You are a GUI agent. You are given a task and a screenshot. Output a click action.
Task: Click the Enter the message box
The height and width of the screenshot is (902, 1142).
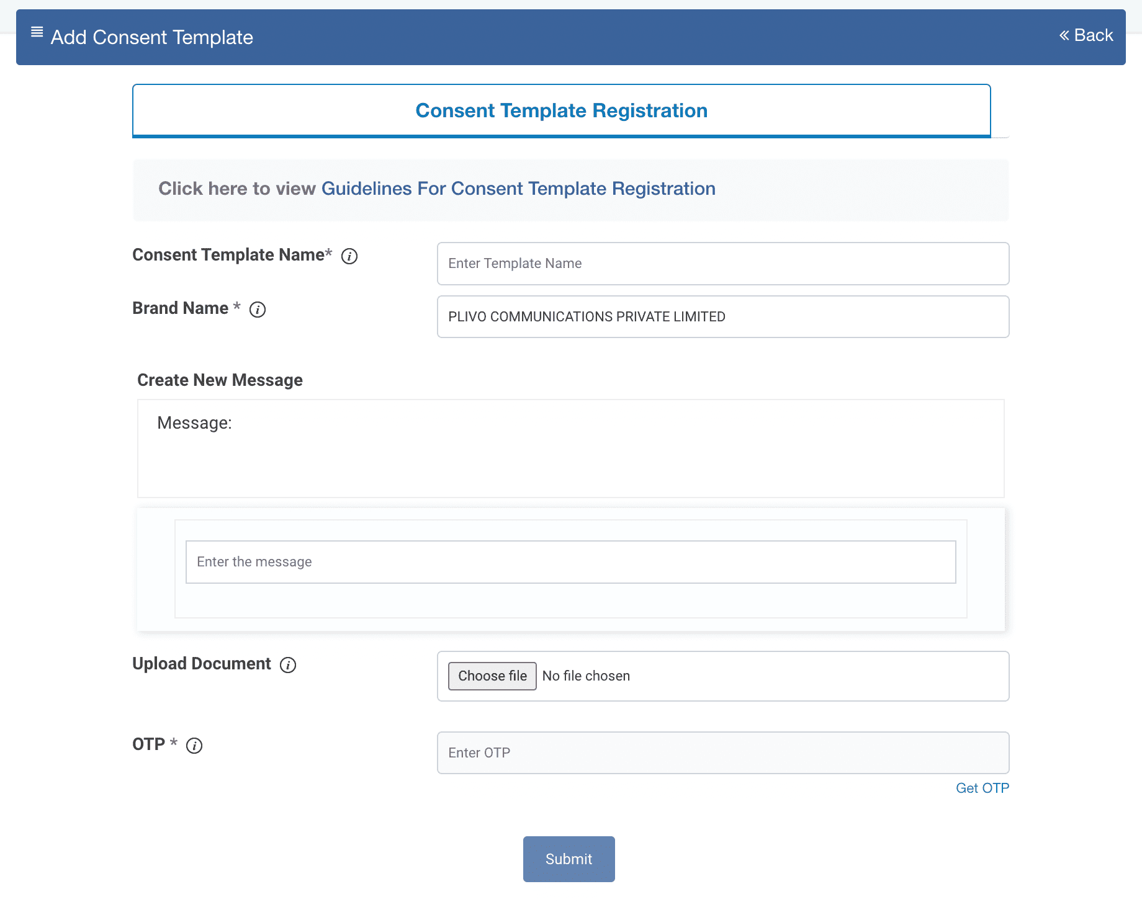pyautogui.click(x=570, y=562)
